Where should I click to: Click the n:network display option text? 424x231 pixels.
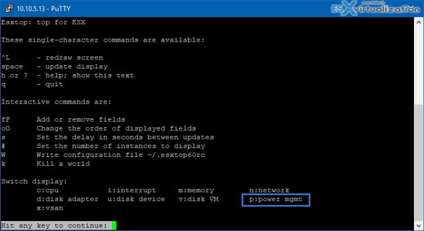click(x=269, y=190)
